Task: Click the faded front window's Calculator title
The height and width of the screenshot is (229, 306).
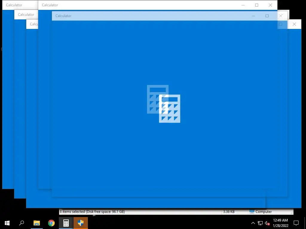Action: [x=63, y=16]
